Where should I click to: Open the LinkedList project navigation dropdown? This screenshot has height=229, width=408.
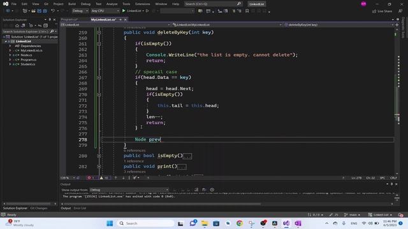(115, 25)
